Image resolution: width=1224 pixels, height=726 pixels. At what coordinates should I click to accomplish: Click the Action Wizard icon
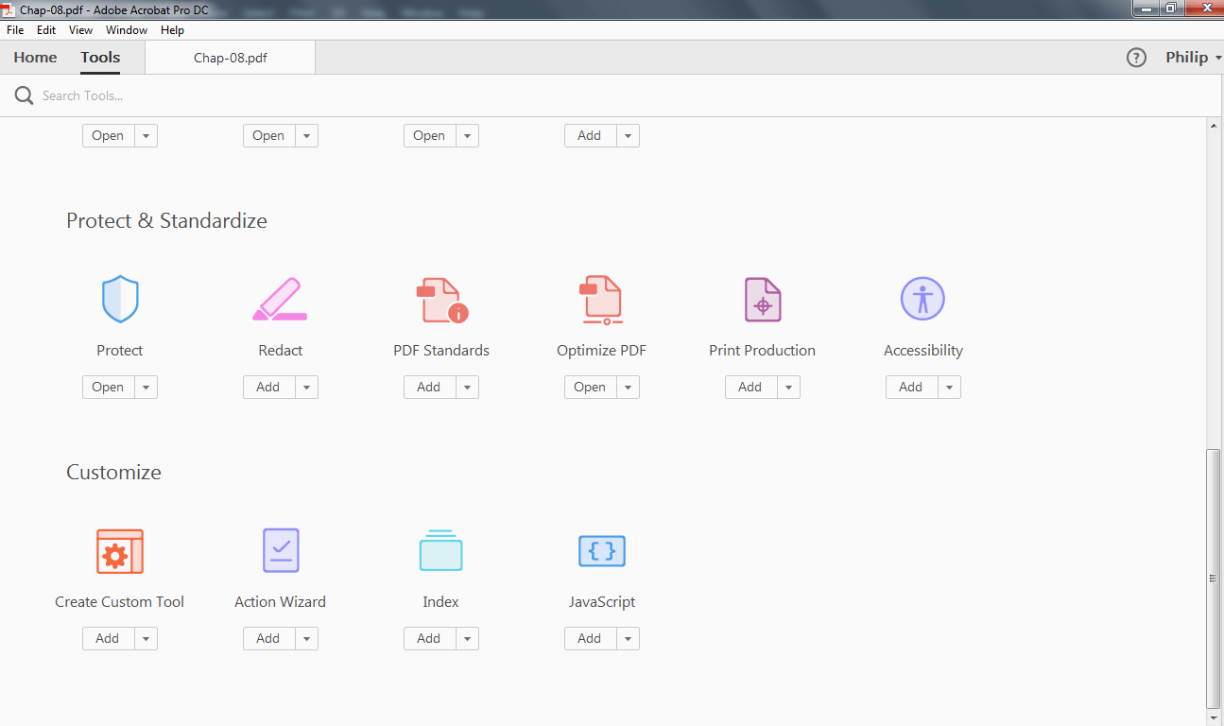click(x=281, y=550)
